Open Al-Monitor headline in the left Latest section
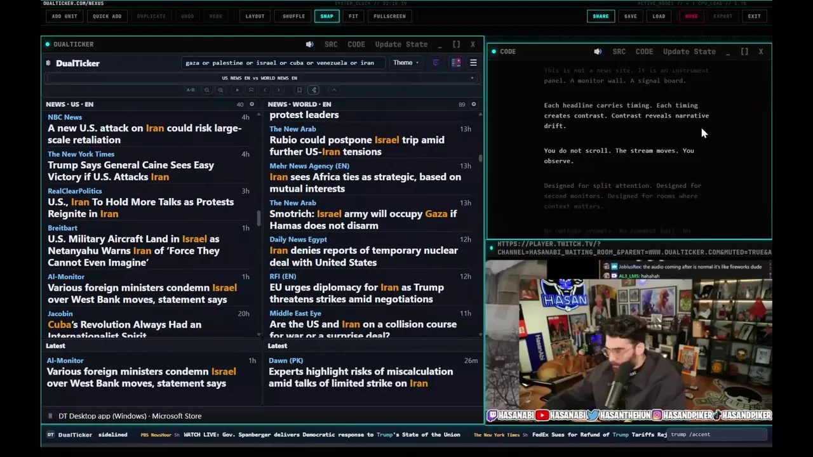 pos(142,377)
